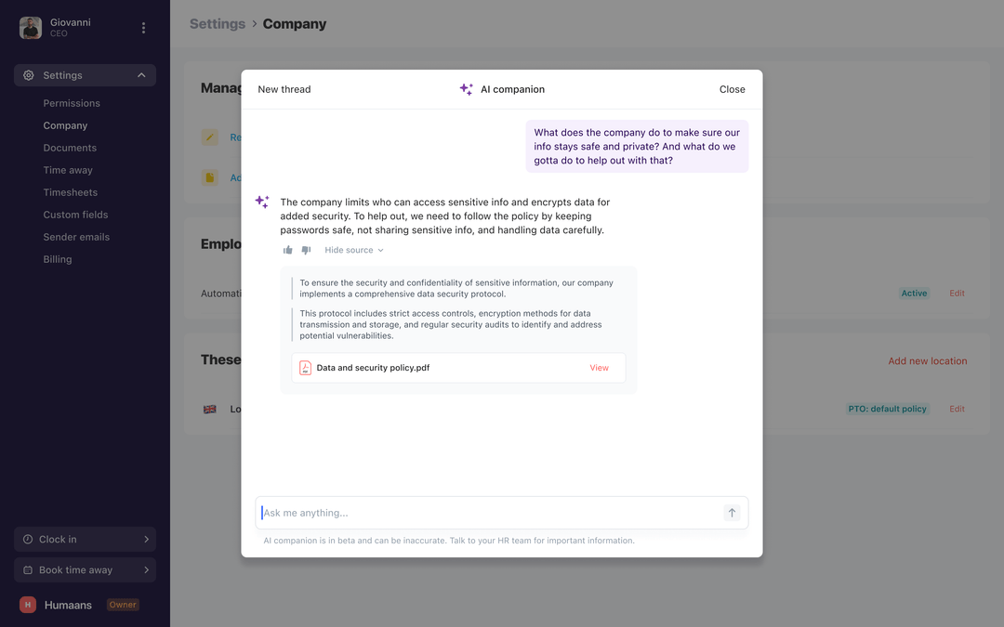Close the AI companion dialog
1004x627 pixels.
[732, 89]
